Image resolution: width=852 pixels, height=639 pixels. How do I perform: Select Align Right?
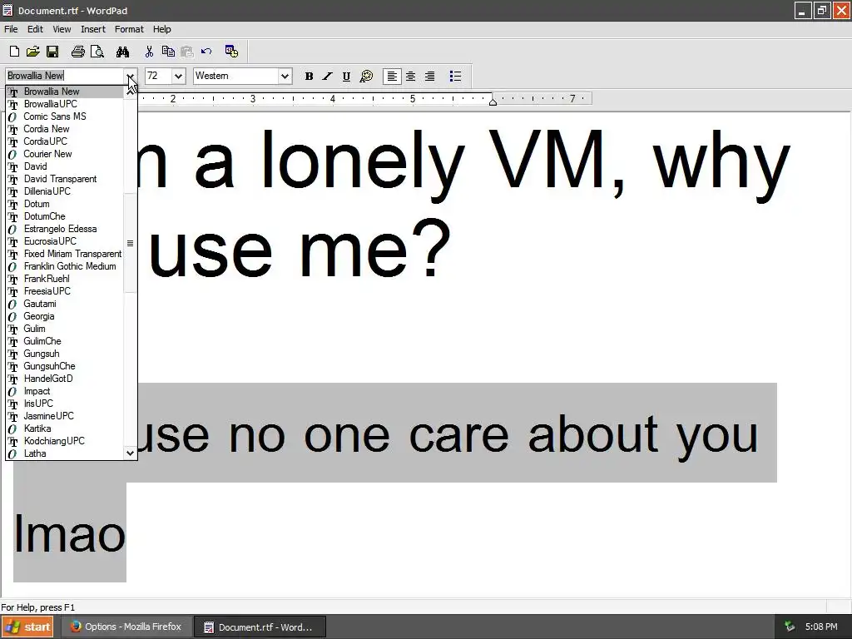pos(430,76)
